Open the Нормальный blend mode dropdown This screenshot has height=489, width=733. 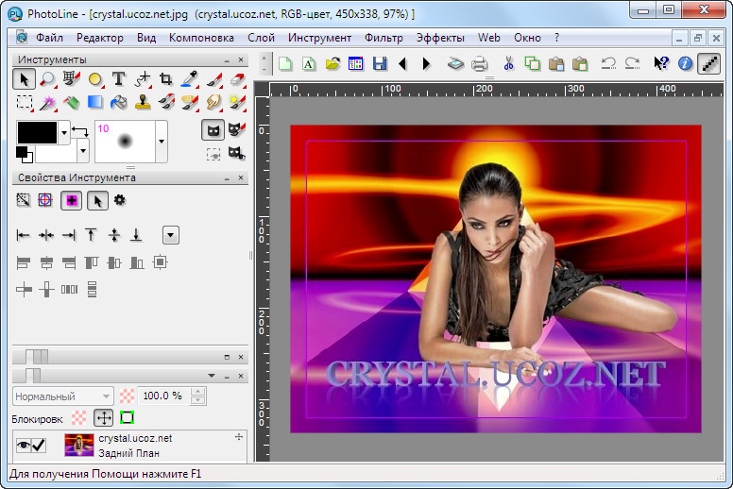(63, 396)
